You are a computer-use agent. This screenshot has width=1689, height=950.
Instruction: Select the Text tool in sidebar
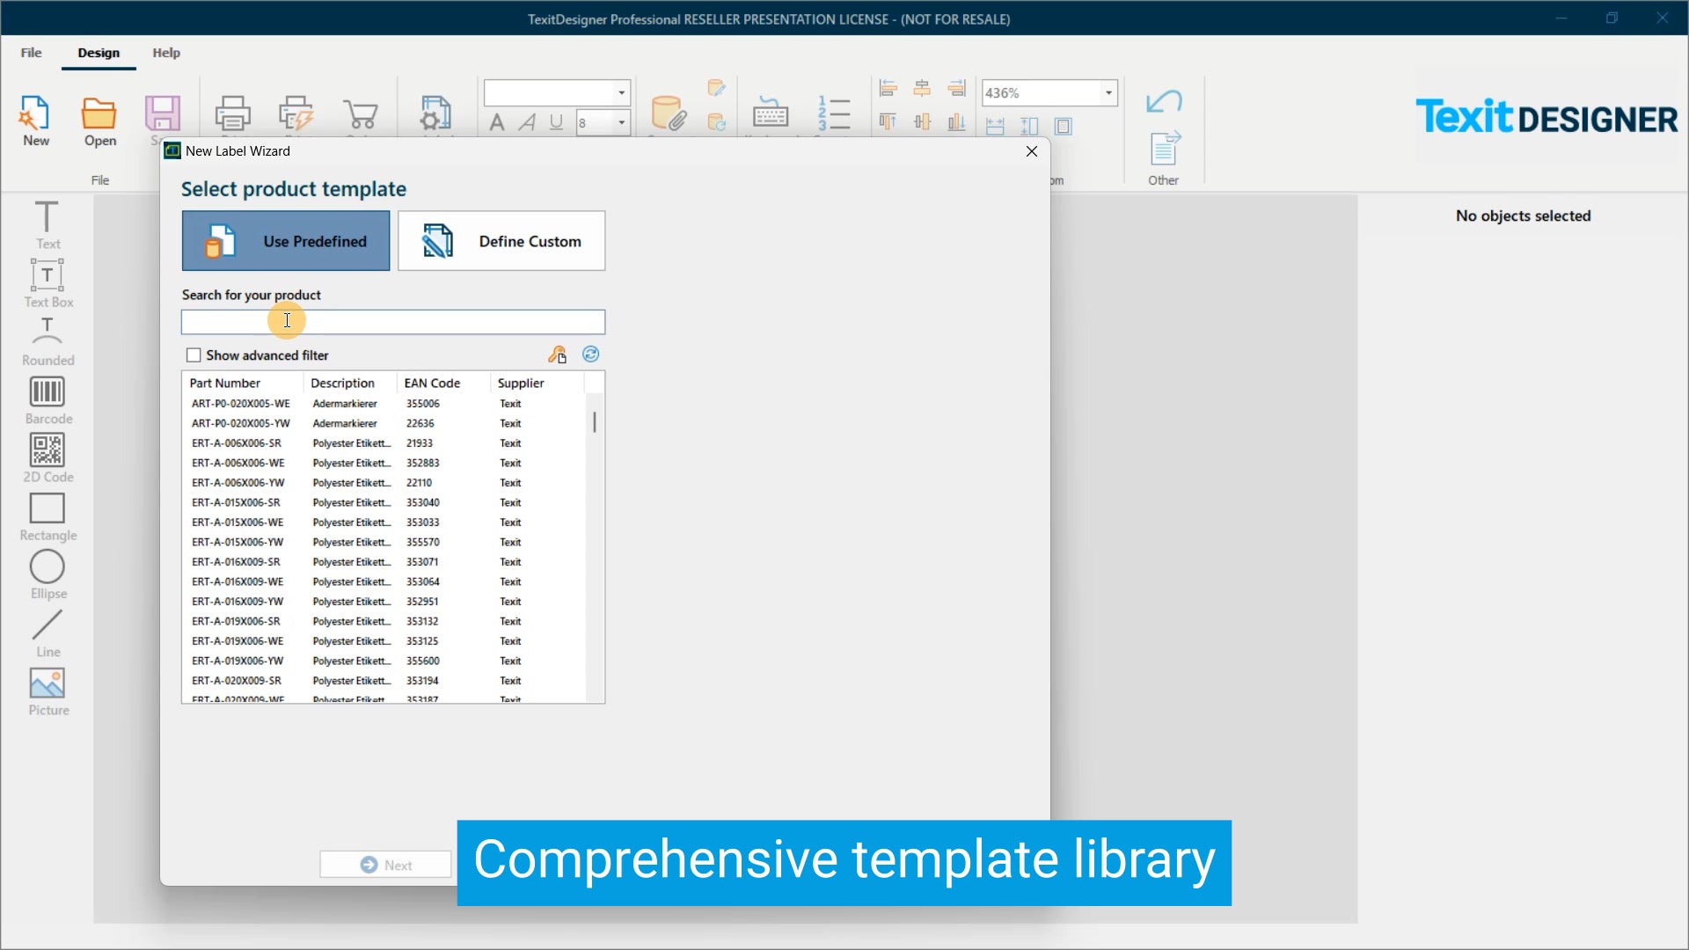(48, 225)
